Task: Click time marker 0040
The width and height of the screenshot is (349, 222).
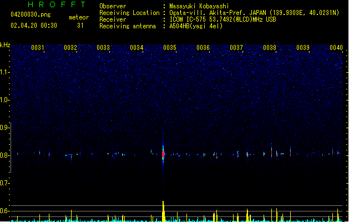Action: (x=336, y=48)
